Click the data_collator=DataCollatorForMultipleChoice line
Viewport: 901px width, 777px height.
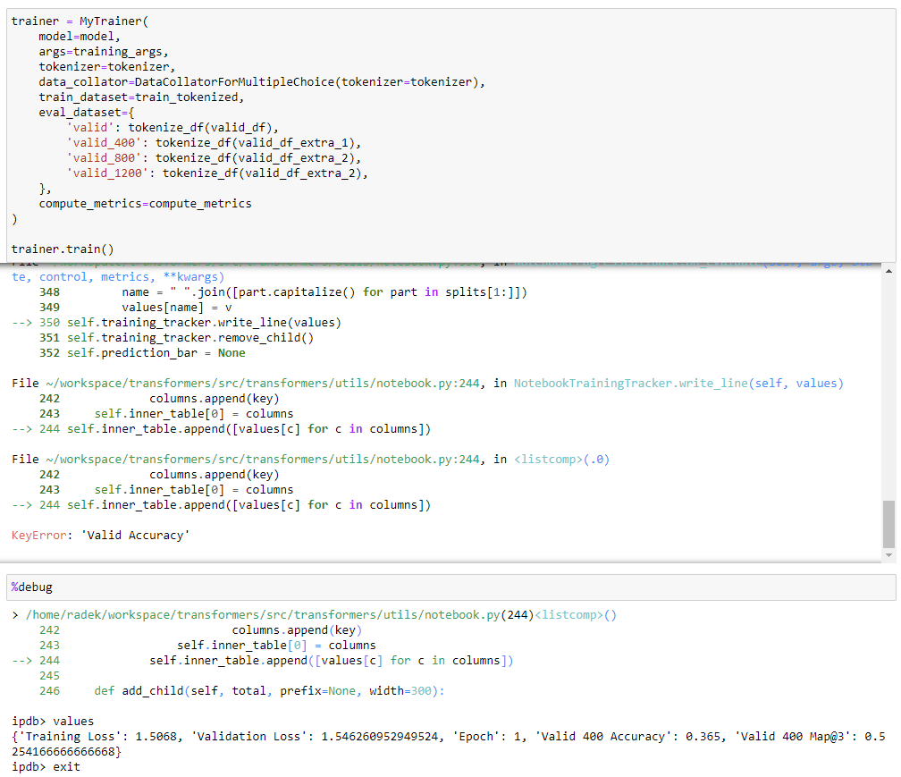point(262,82)
